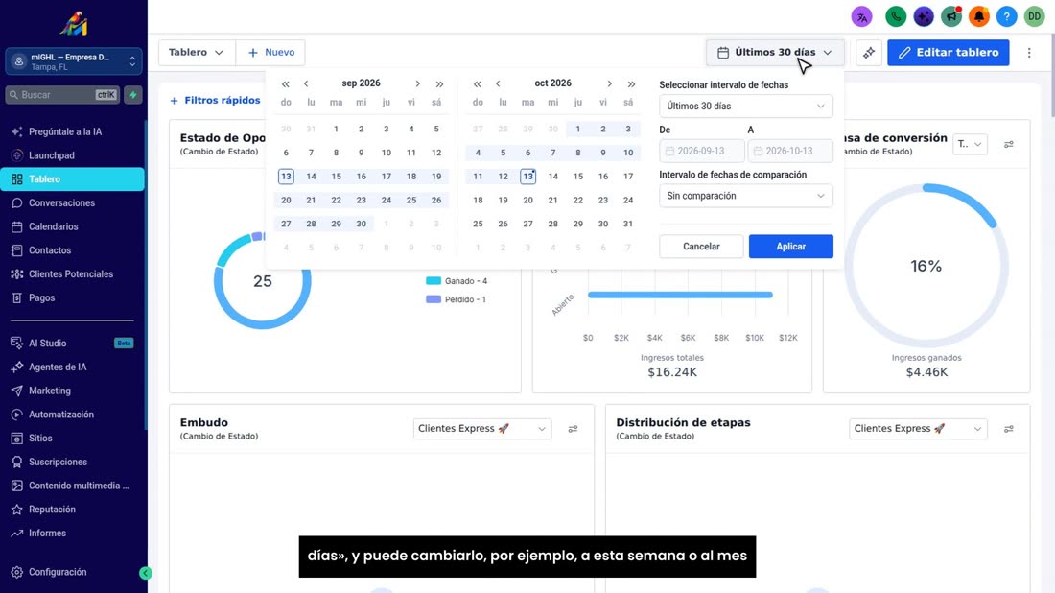This screenshot has height=593, width=1055.
Task: Open settings icon of Embudo widget
Action: [573, 429]
